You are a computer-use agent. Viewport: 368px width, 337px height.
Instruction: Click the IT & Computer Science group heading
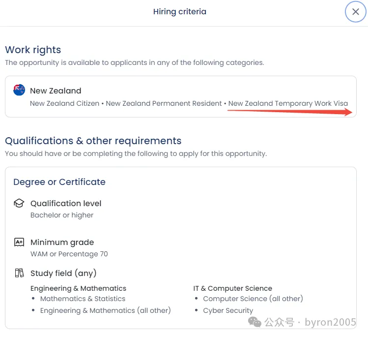pos(232,288)
